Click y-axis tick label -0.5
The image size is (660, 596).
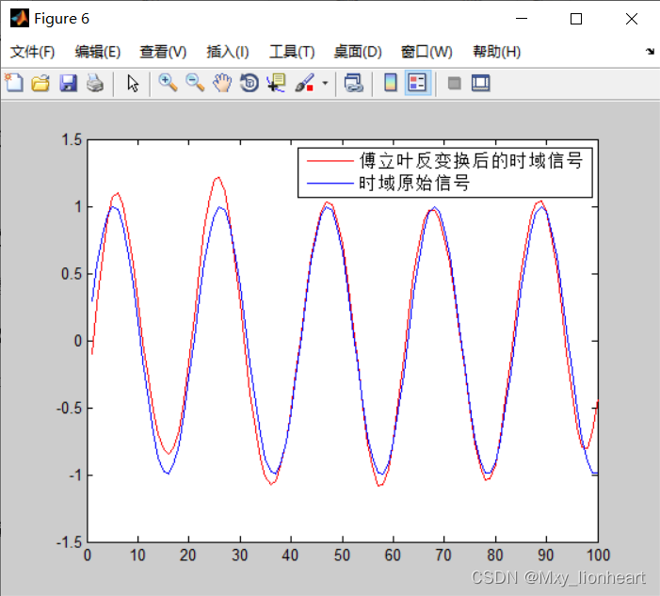[69, 409]
